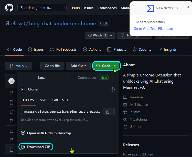Open Pulls in the top navigation
Screen dimensions: 192x157
click(x=76, y=8)
